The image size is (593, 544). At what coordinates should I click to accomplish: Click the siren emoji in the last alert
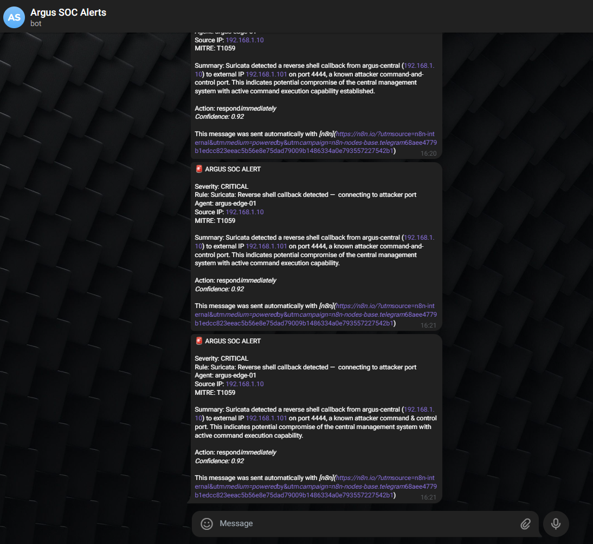click(199, 341)
